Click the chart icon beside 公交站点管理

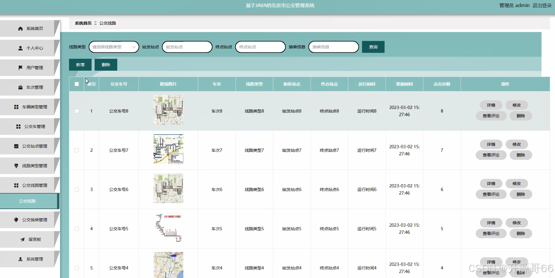(x=16, y=146)
